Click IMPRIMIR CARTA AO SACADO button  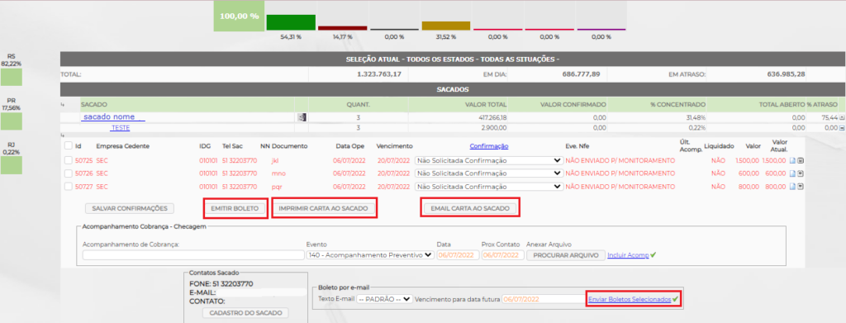[x=323, y=208]
